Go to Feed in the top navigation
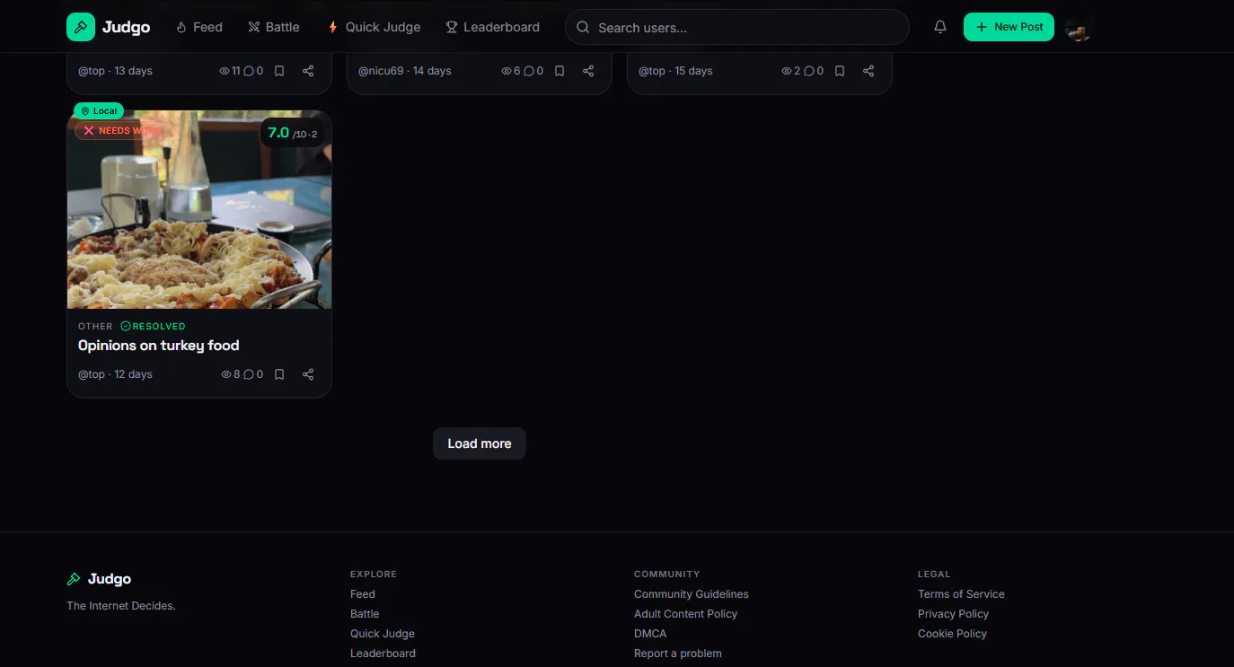 tap(199, 27)
